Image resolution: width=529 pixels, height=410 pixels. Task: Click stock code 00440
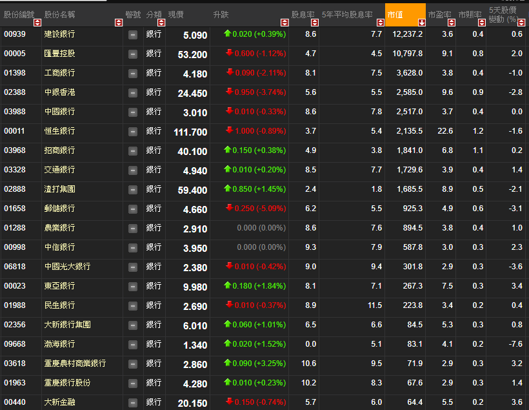click(x=14, y=402)
